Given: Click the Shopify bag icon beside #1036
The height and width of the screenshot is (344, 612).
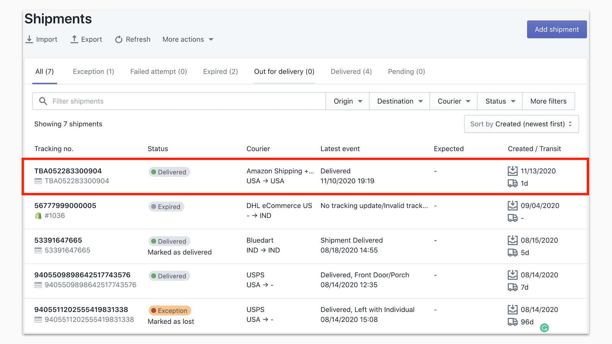Looking at the screenshot, I should pos(38,216).
